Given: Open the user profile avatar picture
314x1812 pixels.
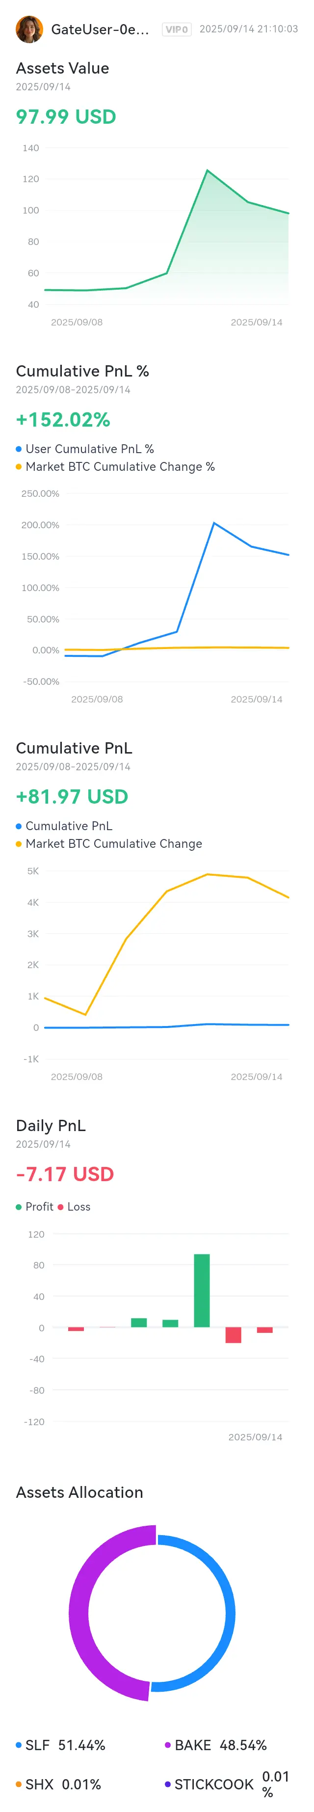Looking at the screenshot, I should [29, 29].
